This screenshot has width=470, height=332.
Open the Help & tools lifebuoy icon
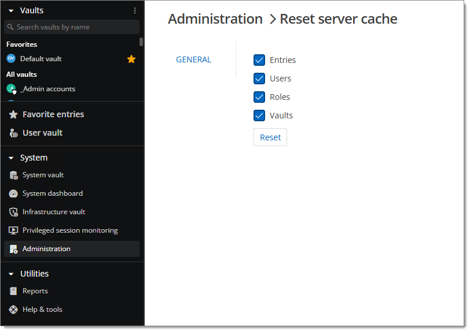tap(13, 309)
